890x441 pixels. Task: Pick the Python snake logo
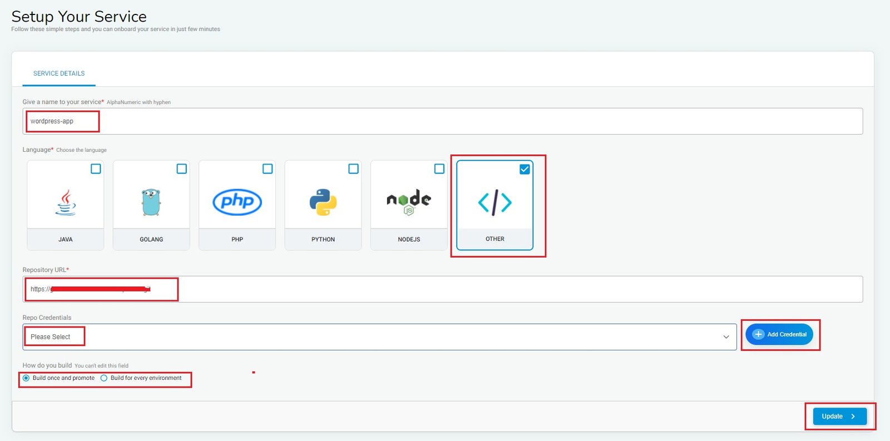click(x=323, y=202)
